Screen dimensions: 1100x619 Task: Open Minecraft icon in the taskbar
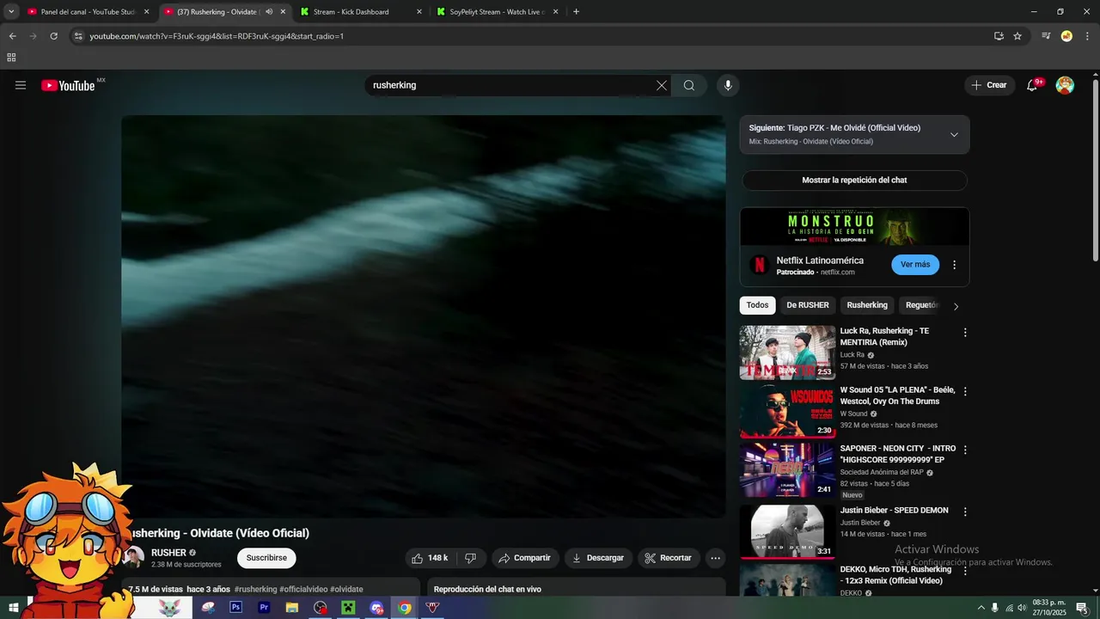click(348, 607)
